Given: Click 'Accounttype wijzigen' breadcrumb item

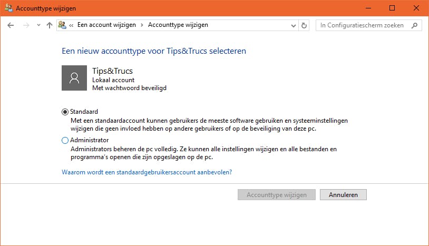Looking at the screenshot, I should click(x=178, y=25).
